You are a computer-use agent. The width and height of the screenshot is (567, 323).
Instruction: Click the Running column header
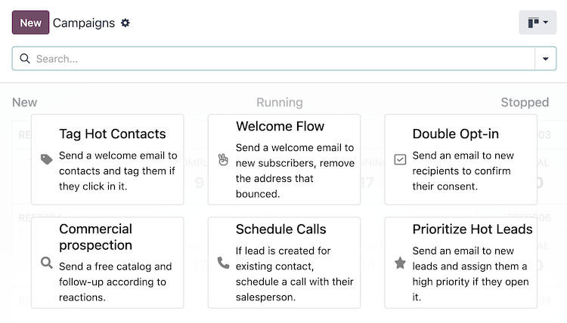280,103
